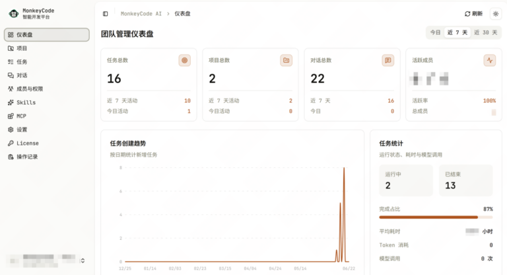Click the 任务 list icon in sidebar
The height and width of the screenshot is (275, 507).
click(x=11, y=62)
